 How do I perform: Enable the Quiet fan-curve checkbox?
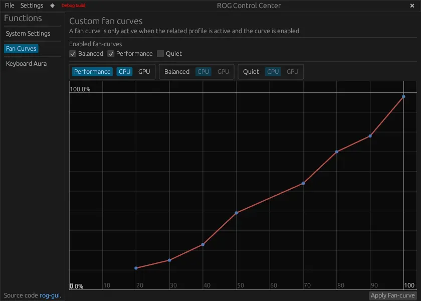coord(160,54)
